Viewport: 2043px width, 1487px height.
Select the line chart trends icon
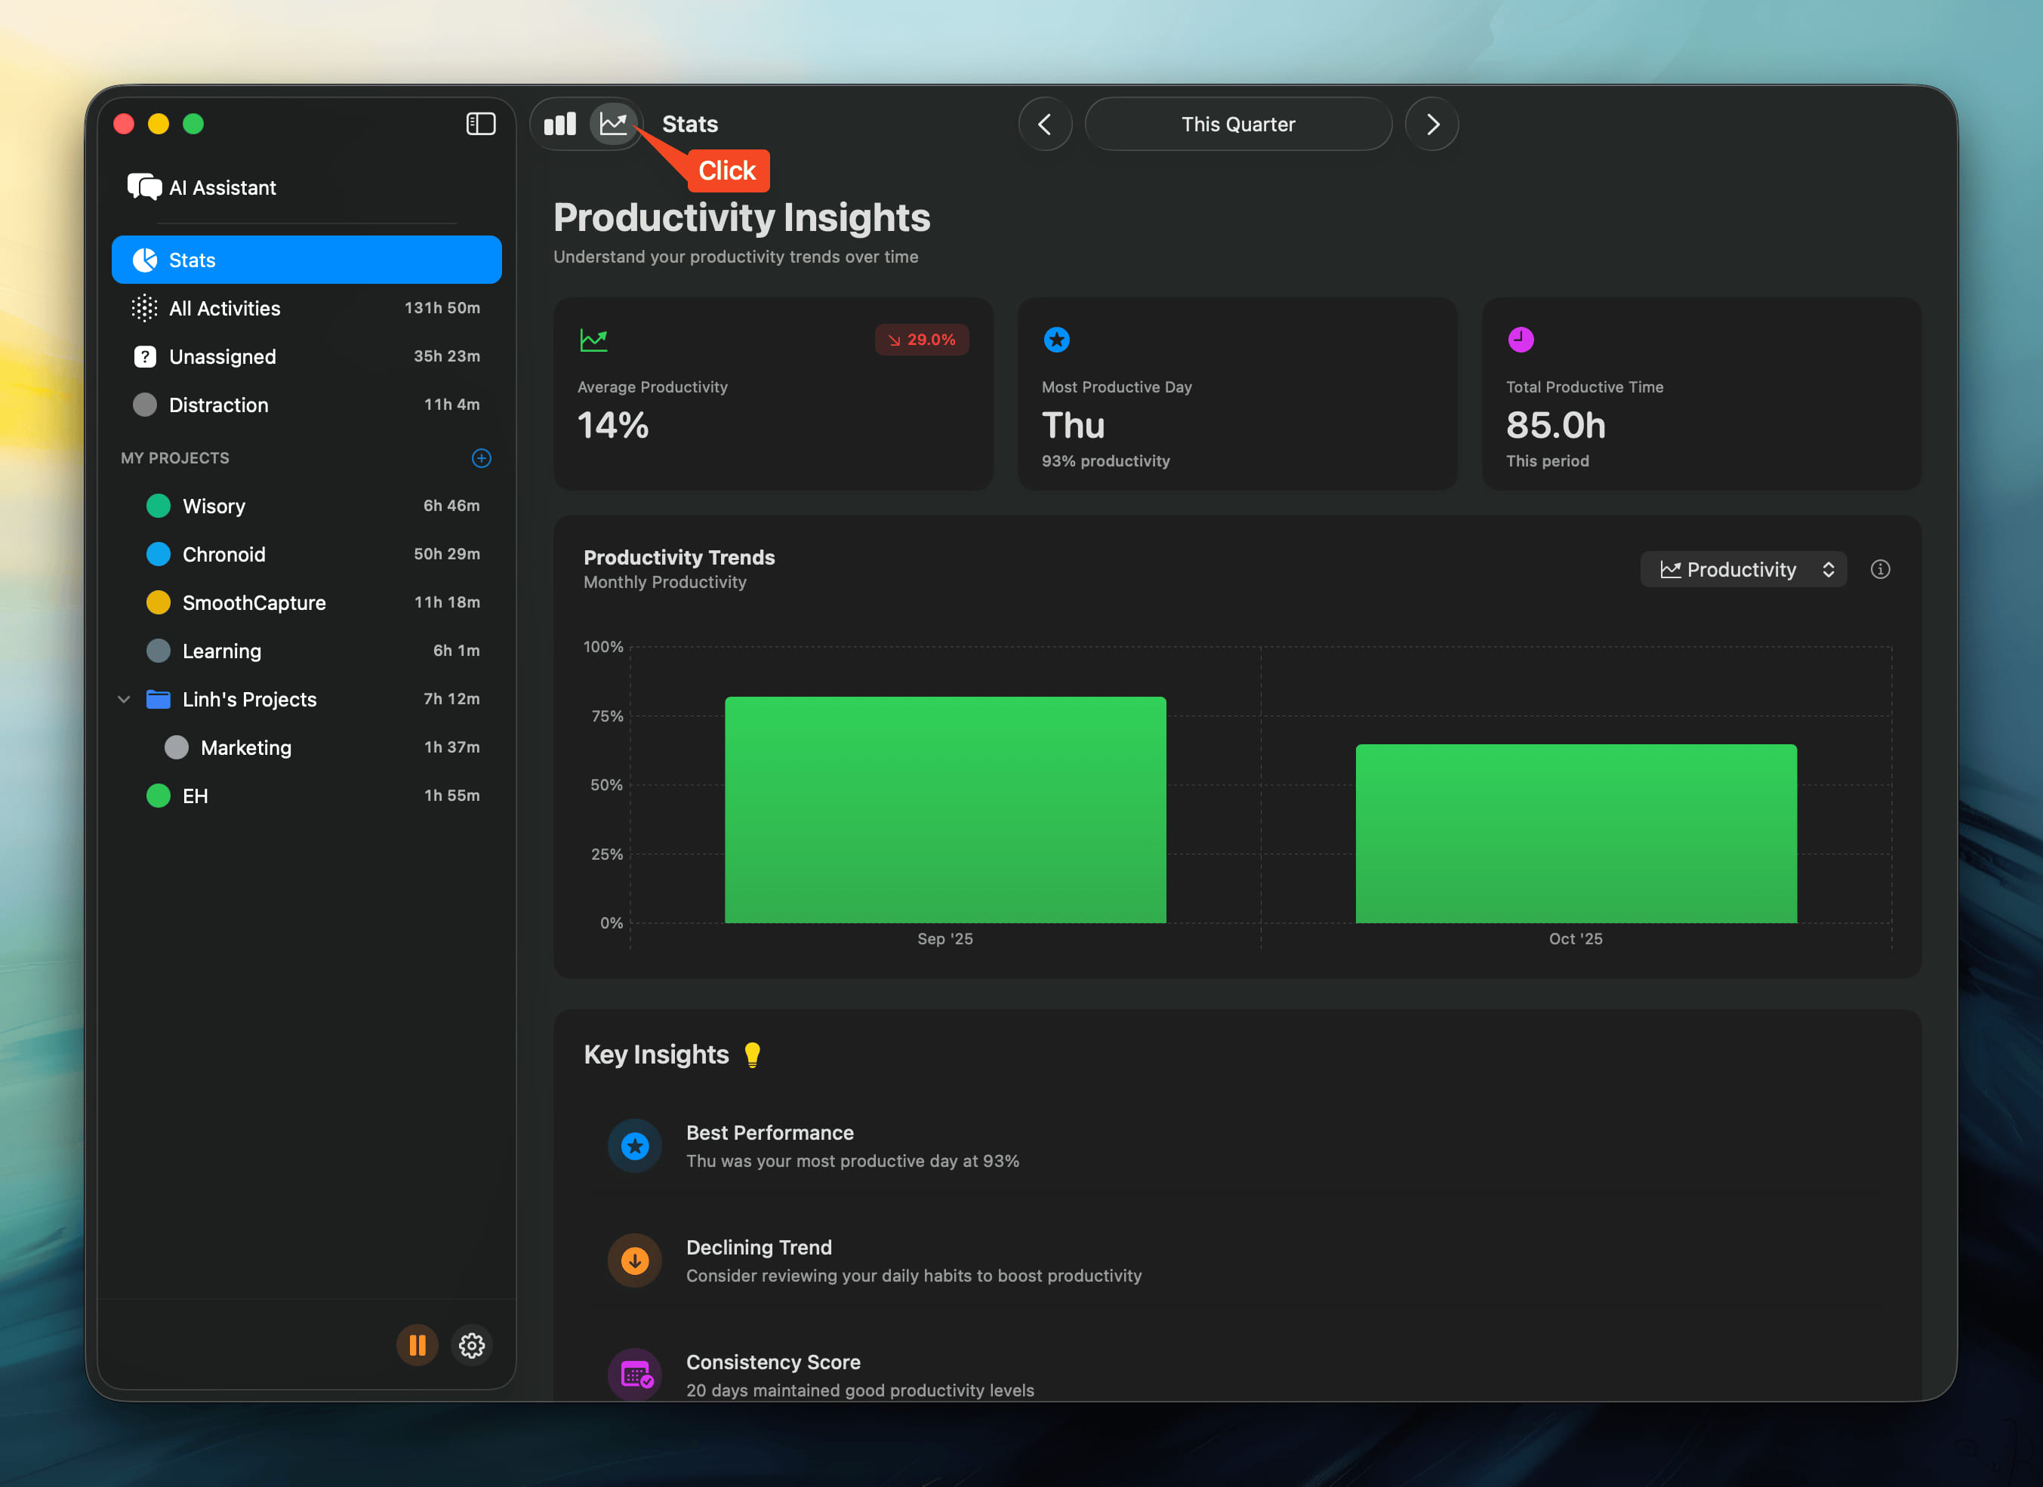tap(614, 123)
